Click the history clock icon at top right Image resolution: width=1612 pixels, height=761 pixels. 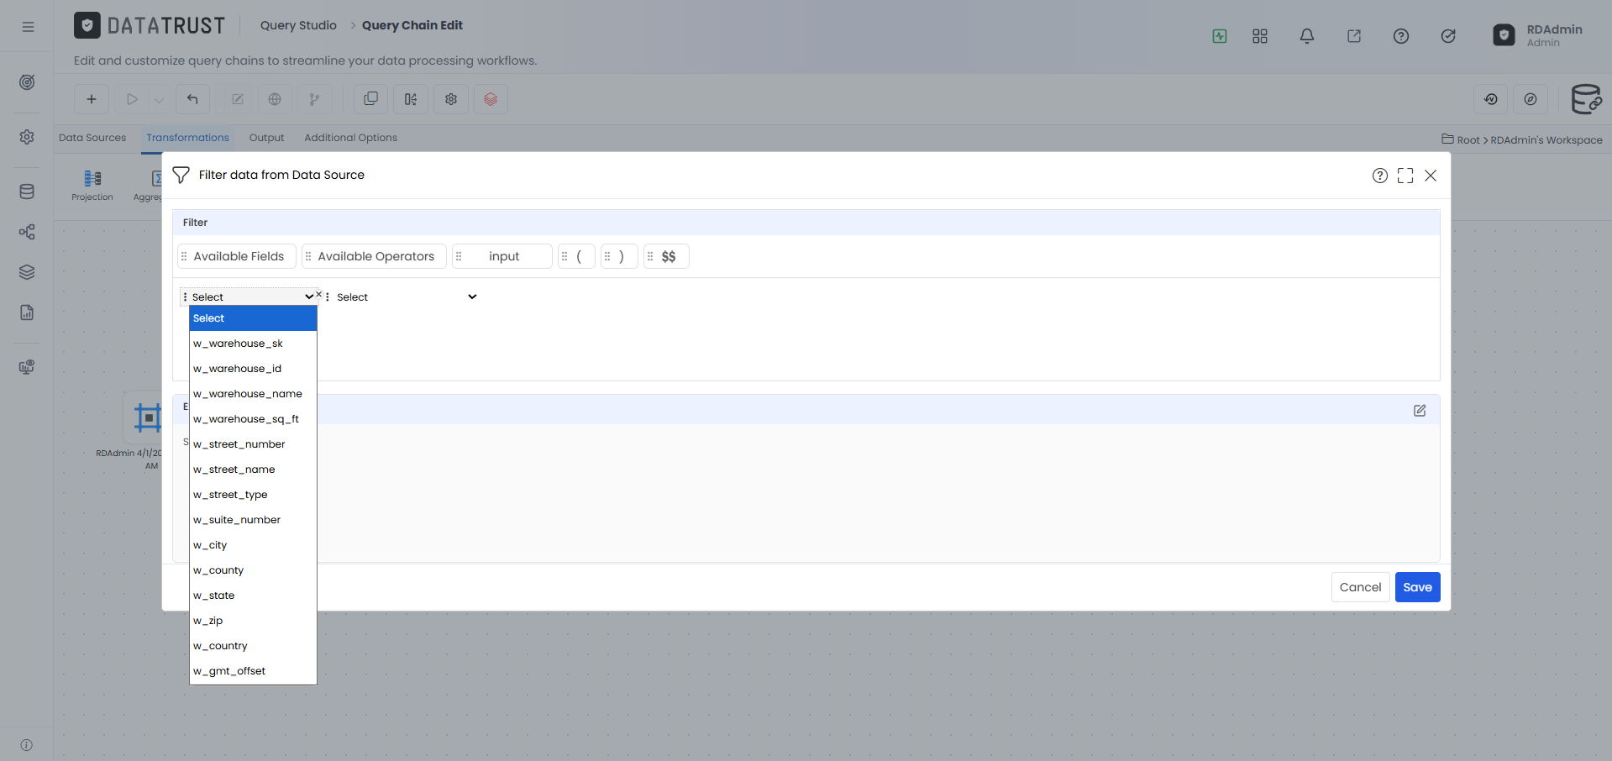click(x=1491, y=99)
